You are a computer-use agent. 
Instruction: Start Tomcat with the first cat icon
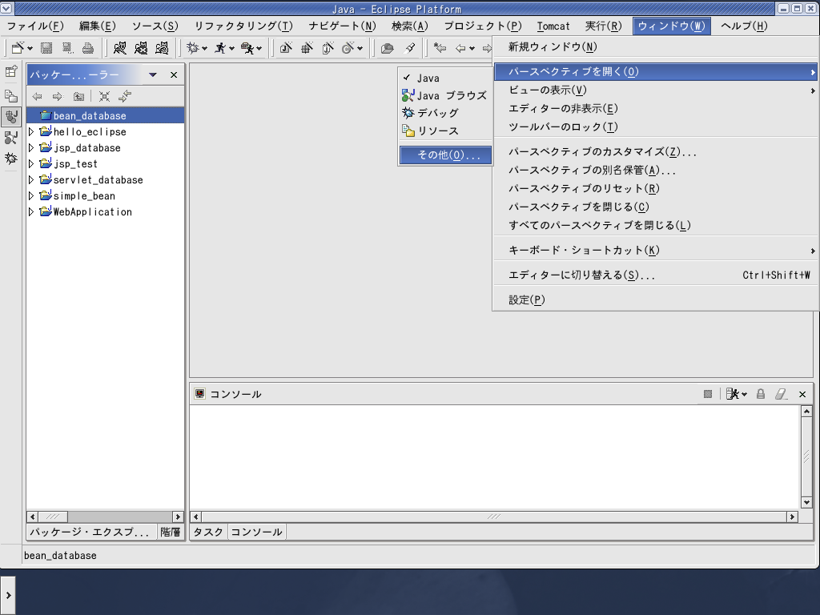[120, 48]
